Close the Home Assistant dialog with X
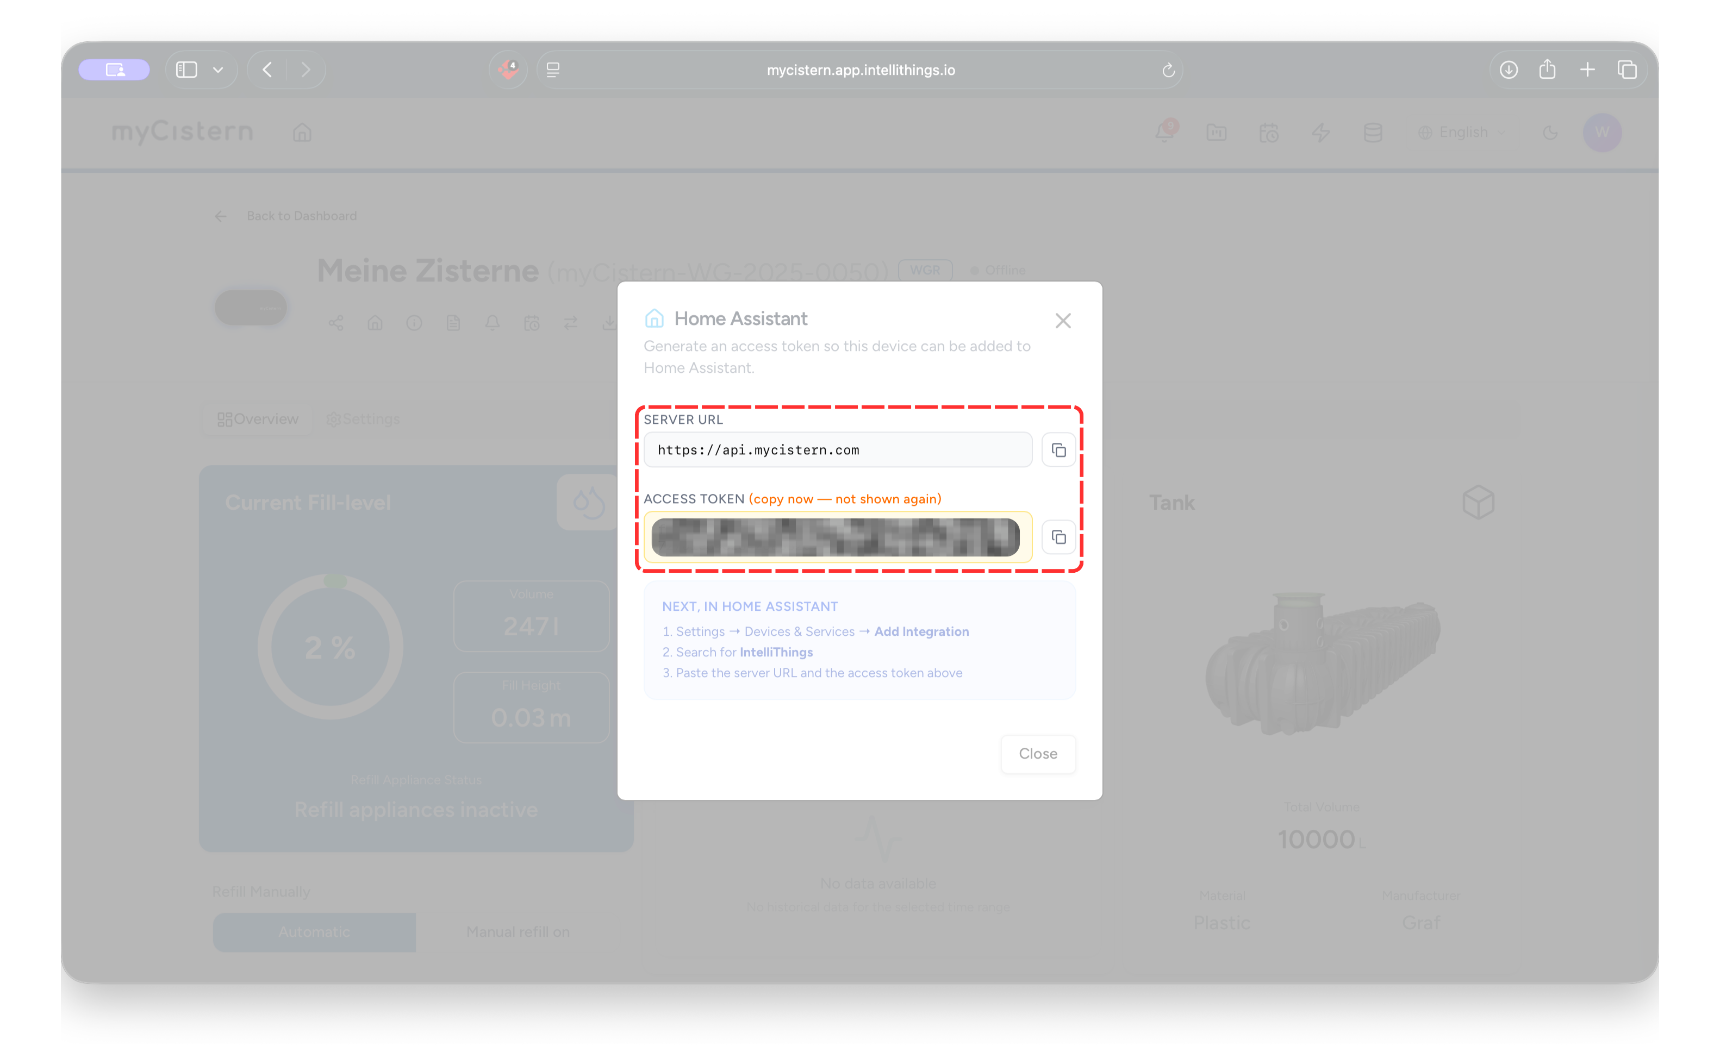 point(1063,321)
